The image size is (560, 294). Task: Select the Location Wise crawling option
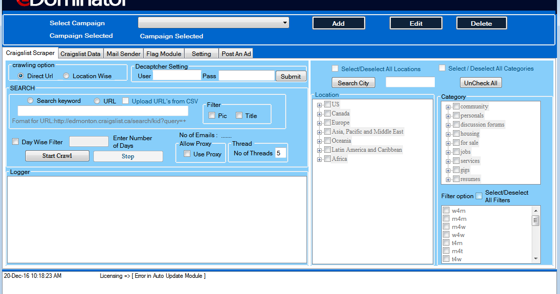(x=66, y=75)
